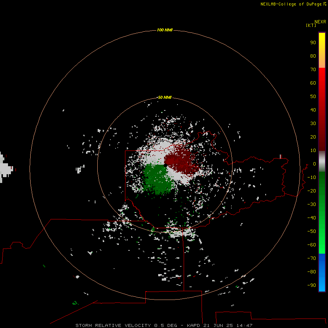Image resolution: width=328 pixels, height=328 pixels.
Task: Click the gray zero-velocity color bar segment
Action: click(x=322, y=161)
